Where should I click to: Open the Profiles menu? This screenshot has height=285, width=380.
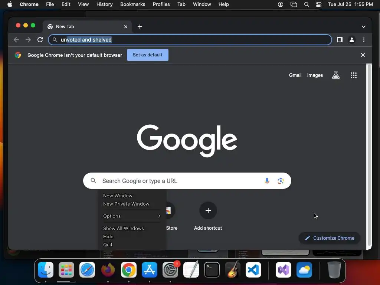[161, 4]
